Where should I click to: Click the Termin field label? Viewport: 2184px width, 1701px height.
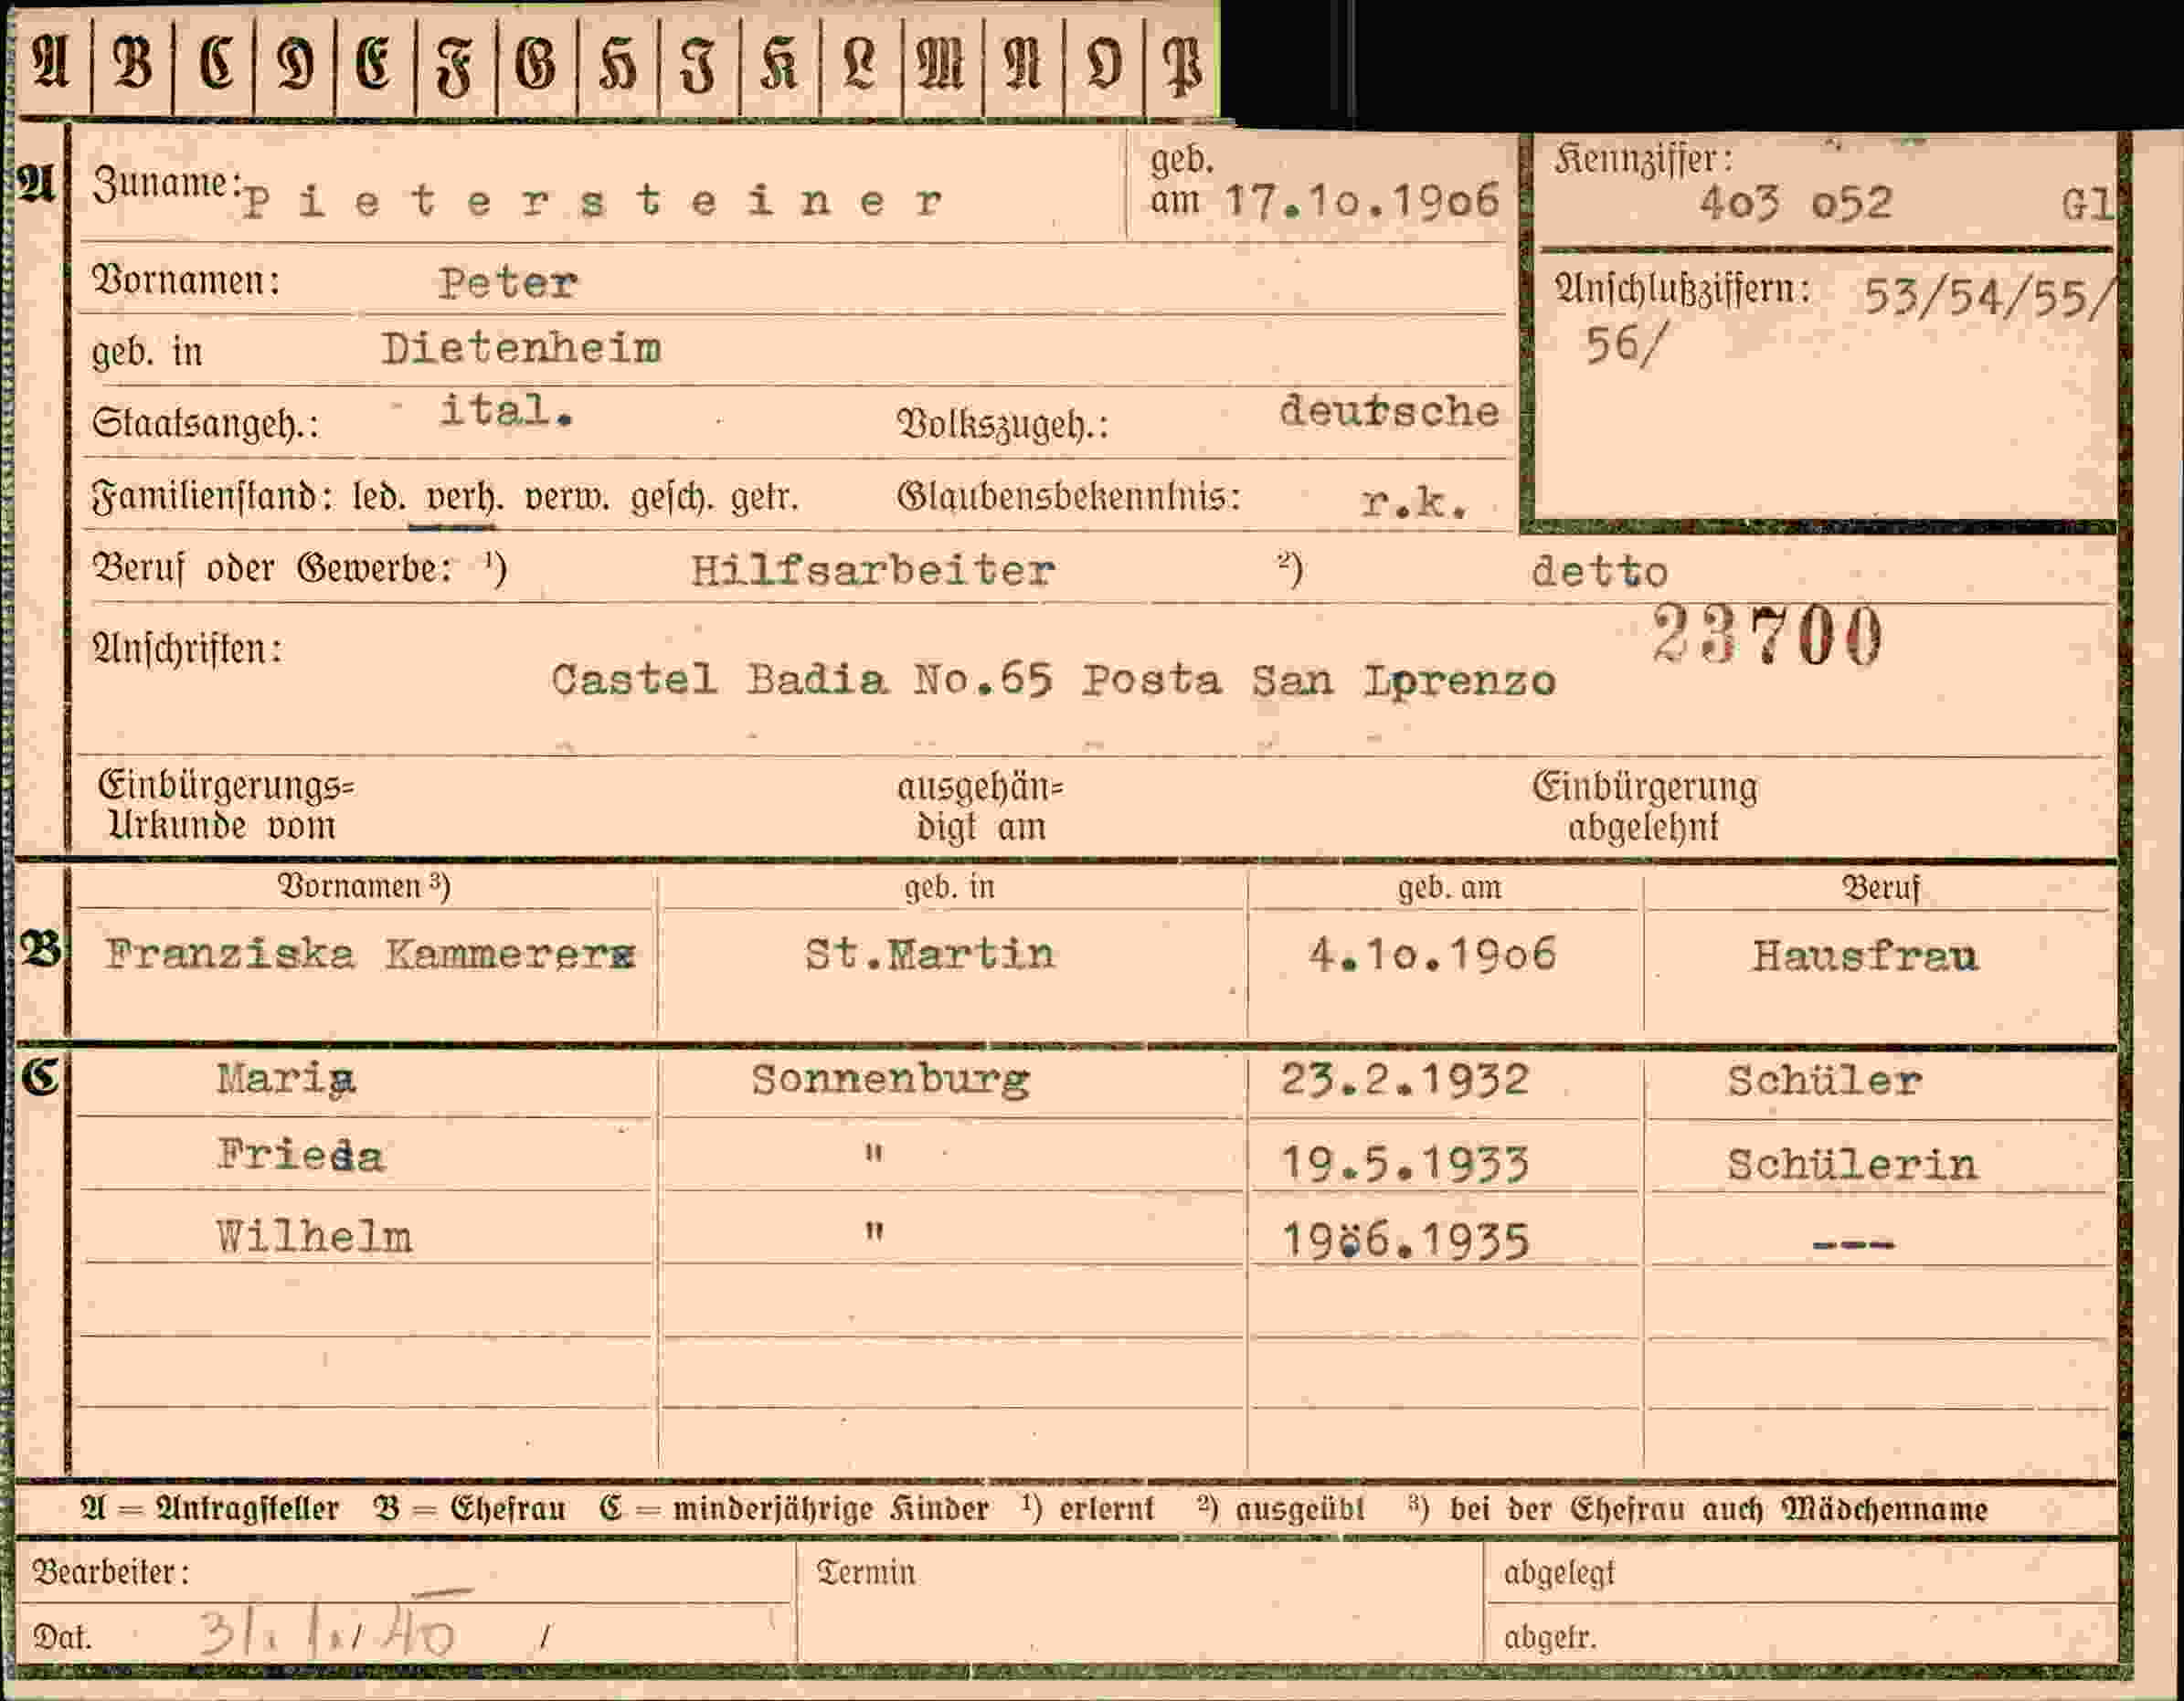click(x=866, y=1572)
